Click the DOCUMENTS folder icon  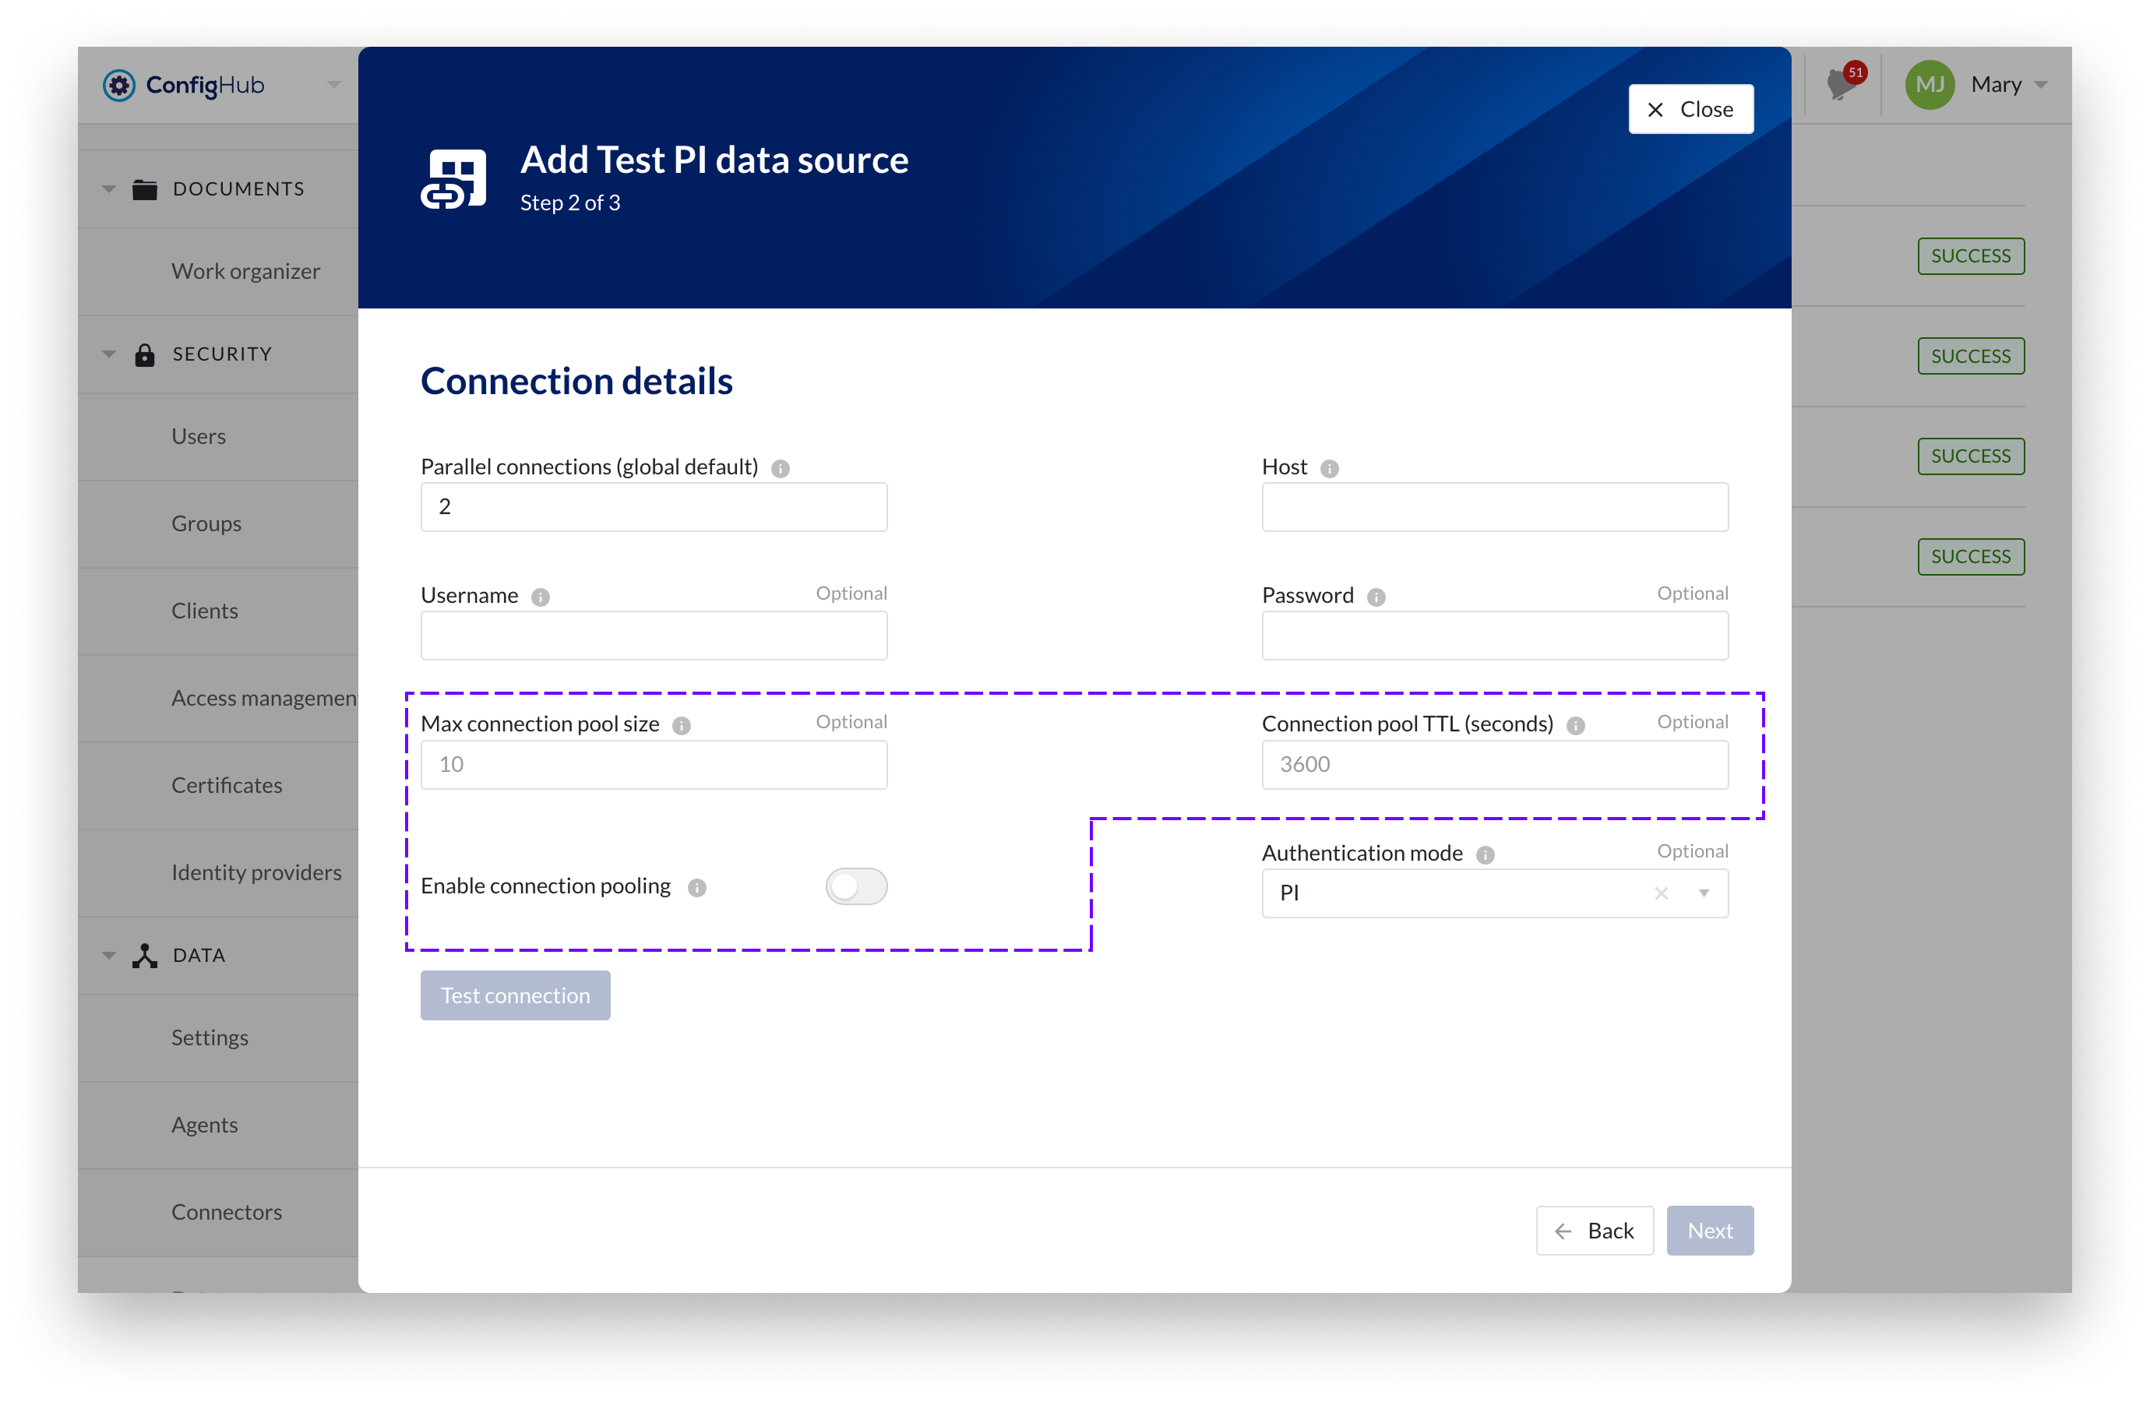[145, 188]
